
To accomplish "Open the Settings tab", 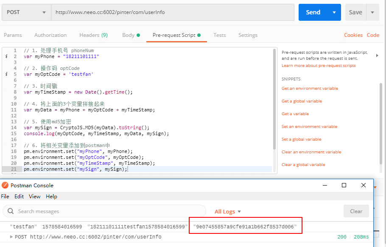I will click(248, 35).
